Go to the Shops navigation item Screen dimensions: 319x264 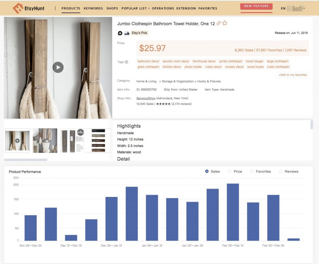[x=112, y=8]
